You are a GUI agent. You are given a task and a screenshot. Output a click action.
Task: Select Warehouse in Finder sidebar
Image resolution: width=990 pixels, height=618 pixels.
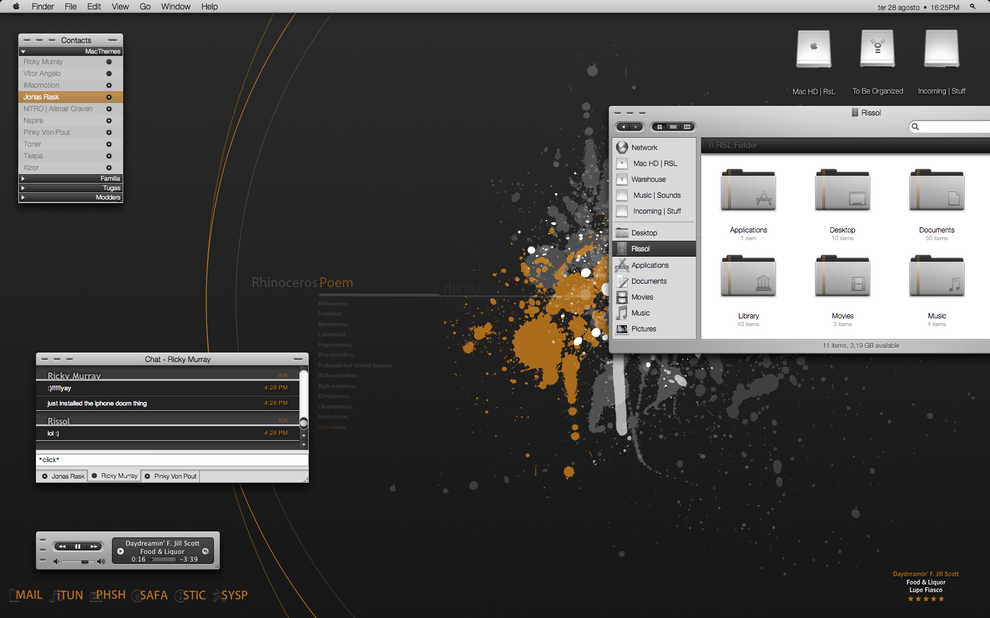click(x=654, y=180)
